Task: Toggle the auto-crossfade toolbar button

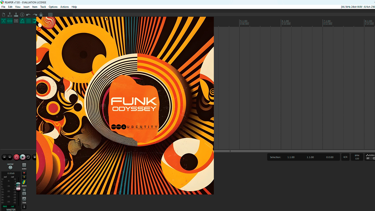Action: (4, 21)
